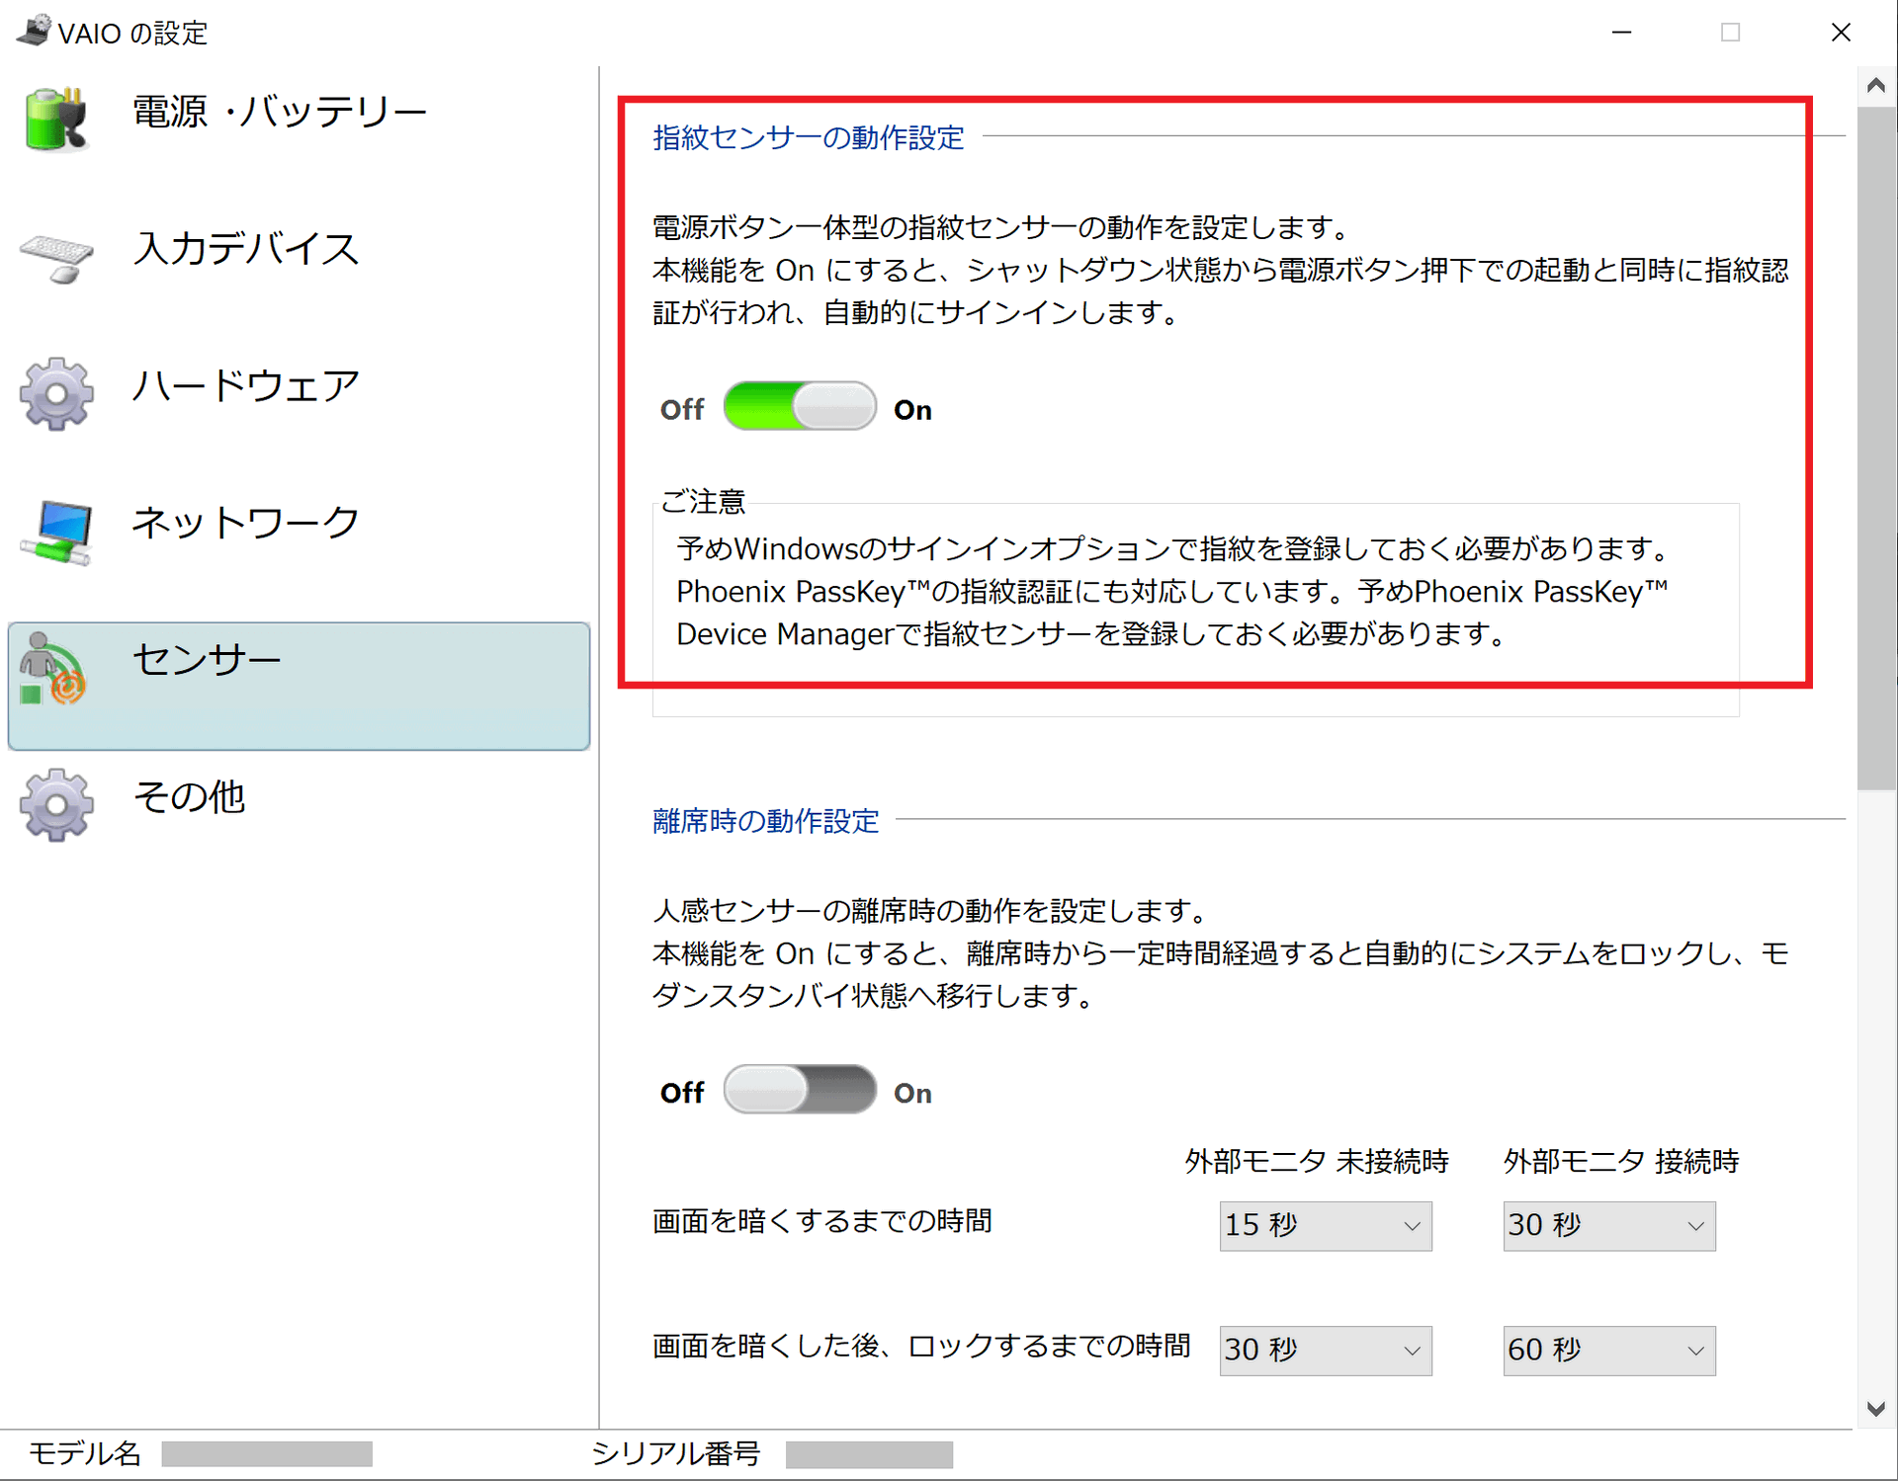Image resolution: width=1898 pixels, height=1481 pixels.
Task: Click the gear icon beside ハードウェア
Action: [56, 393]
